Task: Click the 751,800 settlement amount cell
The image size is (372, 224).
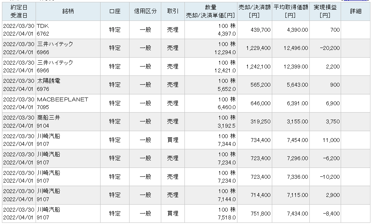Action: 261,214
